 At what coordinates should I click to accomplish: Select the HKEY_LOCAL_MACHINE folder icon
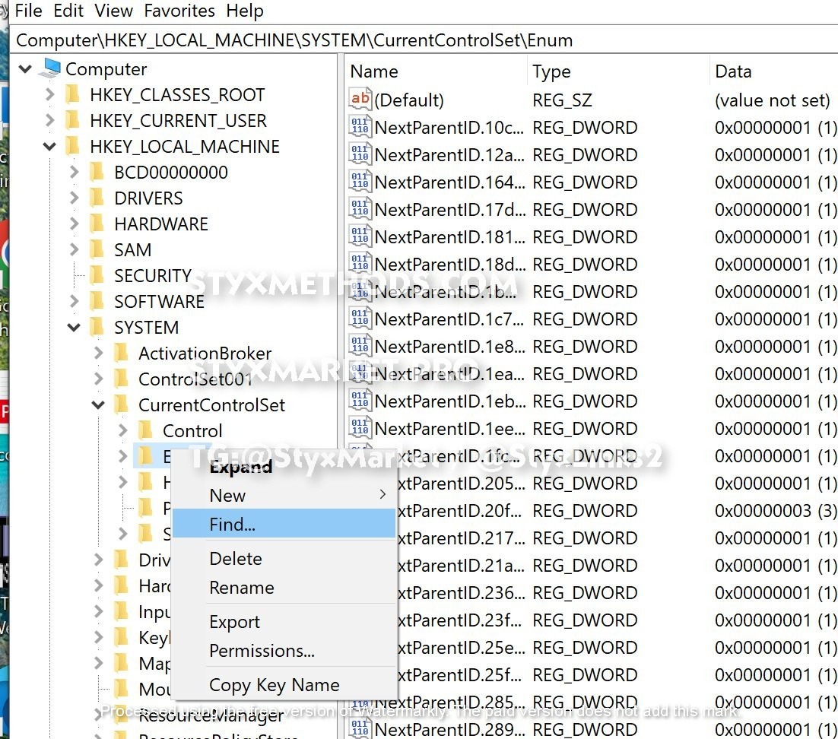(x=73, y=146)
